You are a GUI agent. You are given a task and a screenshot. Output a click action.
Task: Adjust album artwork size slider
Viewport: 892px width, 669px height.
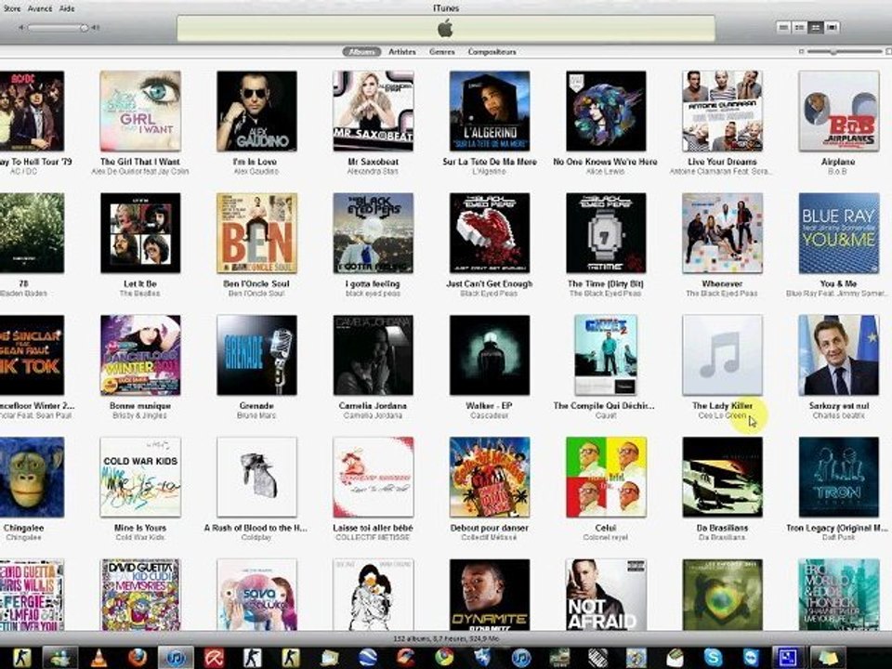coord(845,51)
